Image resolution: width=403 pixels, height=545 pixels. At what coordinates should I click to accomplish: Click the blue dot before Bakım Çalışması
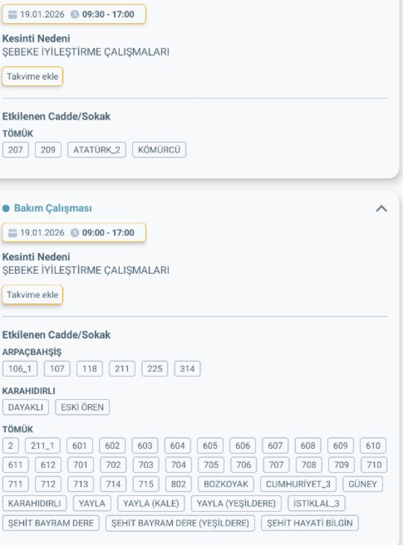pos(6,208)
